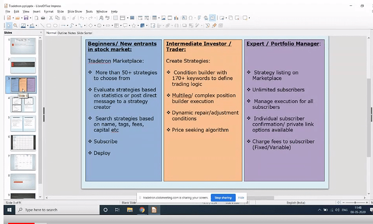Click the Open file folder icon

click(17, 18)
